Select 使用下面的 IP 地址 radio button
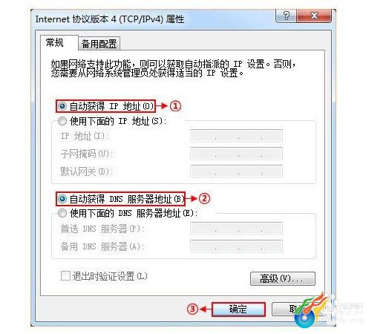This screenshot has width=386, height=334. (62, 121)
